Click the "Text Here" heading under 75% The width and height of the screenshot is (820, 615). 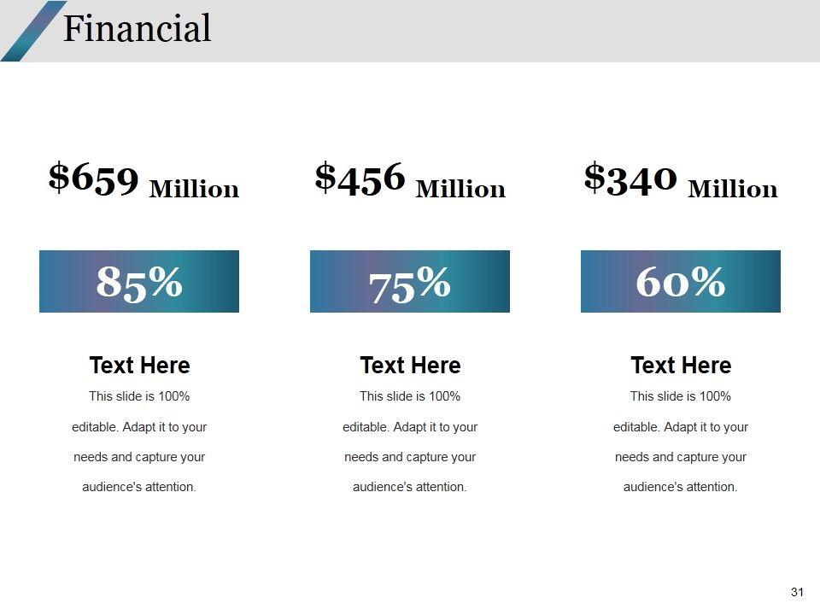410,366
